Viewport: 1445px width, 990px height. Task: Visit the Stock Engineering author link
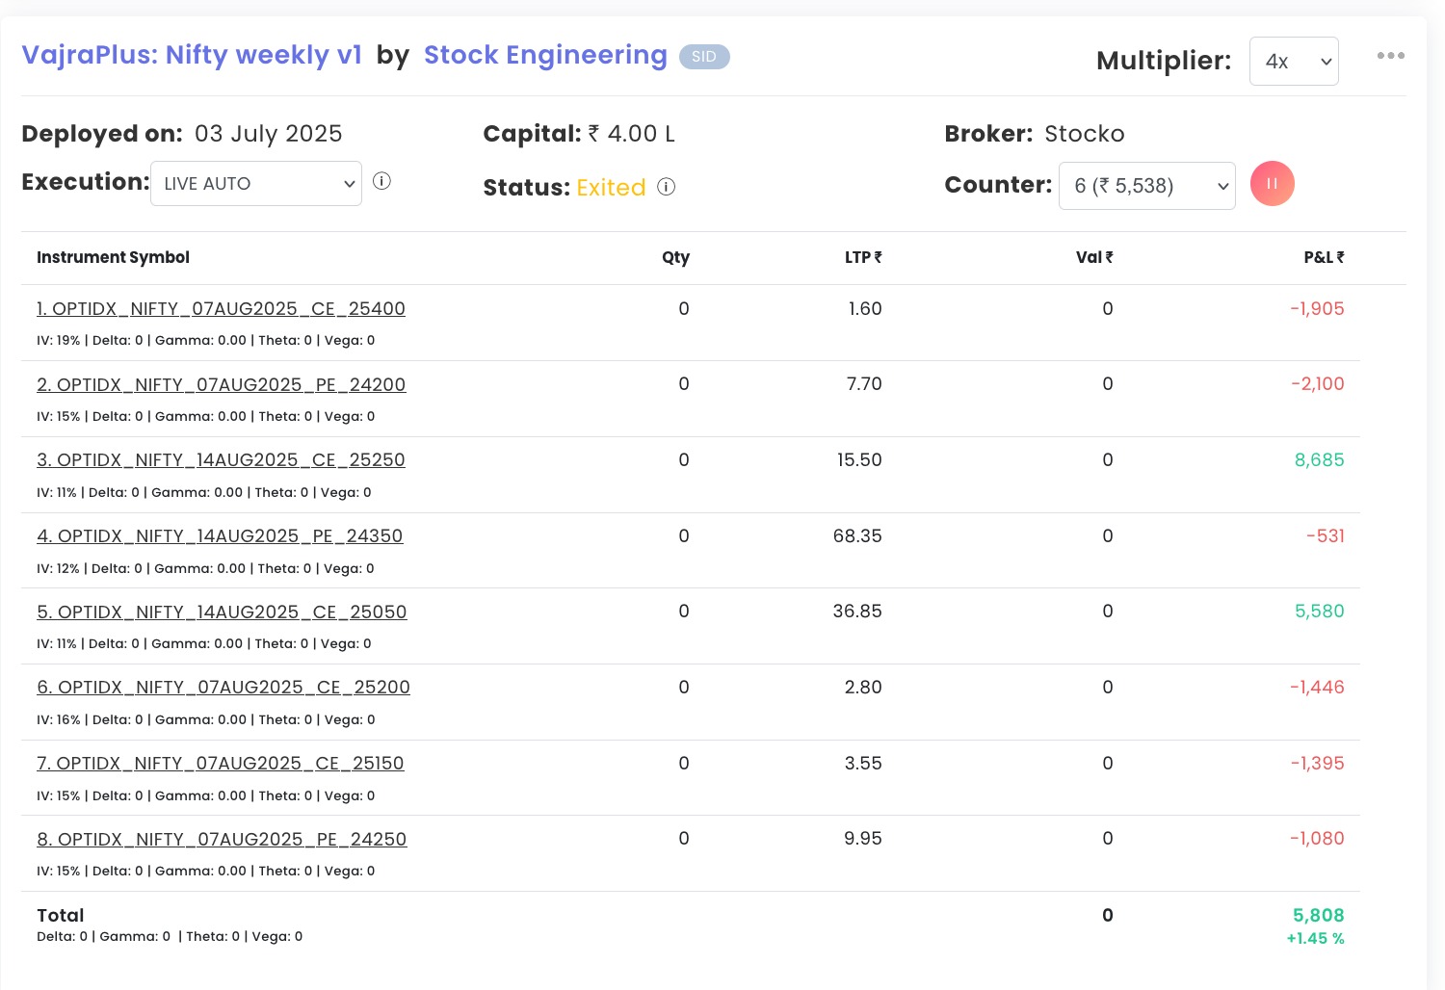(545, 55)
